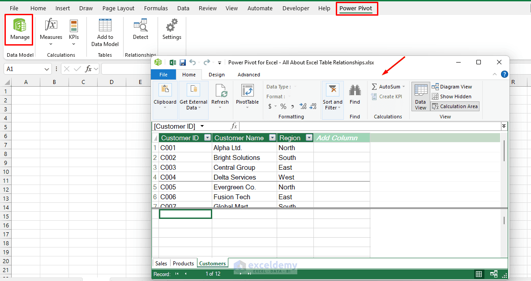Screen dimensions: 531x281
Task: Click the Manage data model icon
Action: (20, 25)
